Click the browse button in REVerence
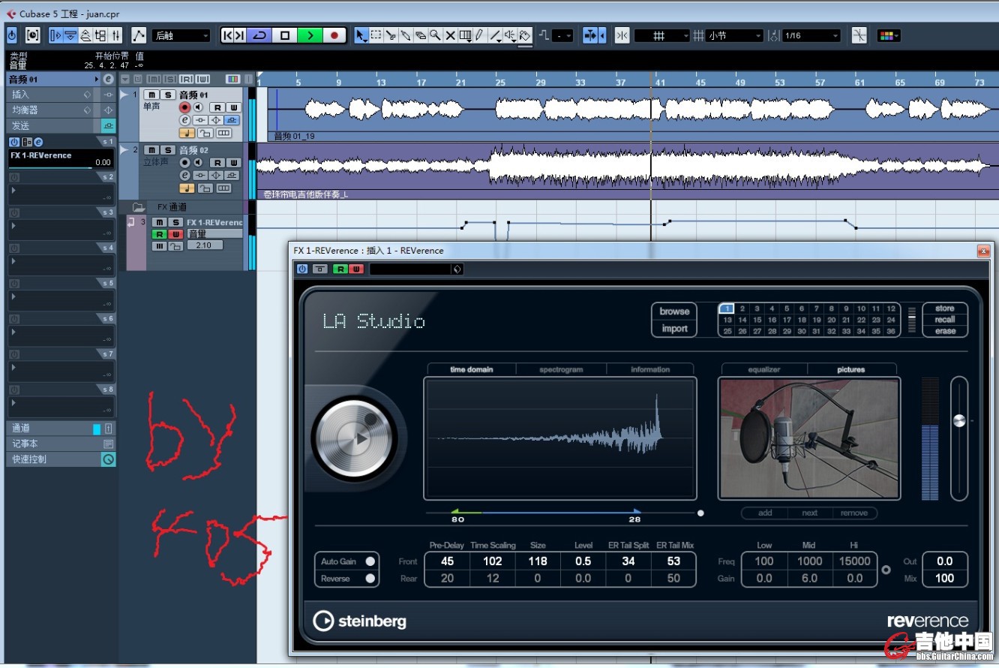Viewport: 999px width, 668px height. pos(674,311)
